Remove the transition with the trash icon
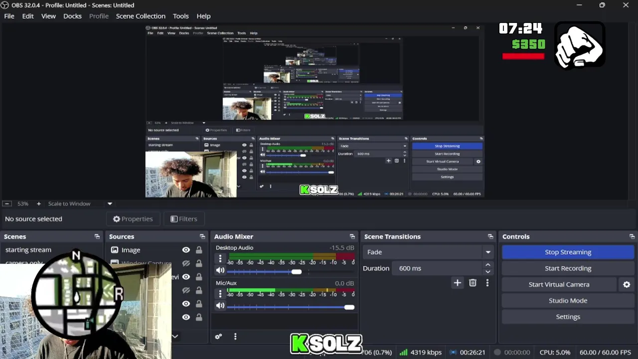The height and width of the screenshot is (359, 638). pyautogui.click(x=473, y=283)
